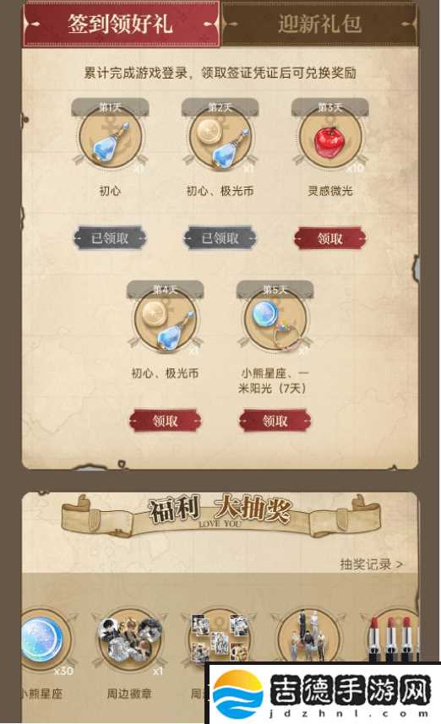Claim the Day 3 灵感微光 reward with 领取
Viewport: 441px width, 724px height.
click(x=329, y=238)
